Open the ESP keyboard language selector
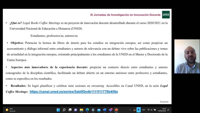The image size is (200, 113). (x=144, y=110)
